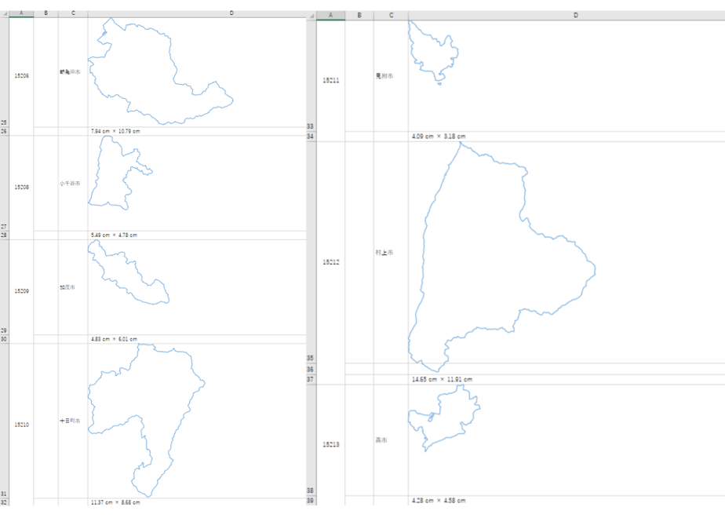Screen dimensions: 725x518
Task: Select column D header in left sheet
Action: 231,13
